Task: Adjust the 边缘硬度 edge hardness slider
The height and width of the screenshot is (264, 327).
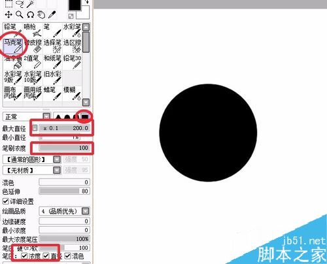Action: click(64, 221)
